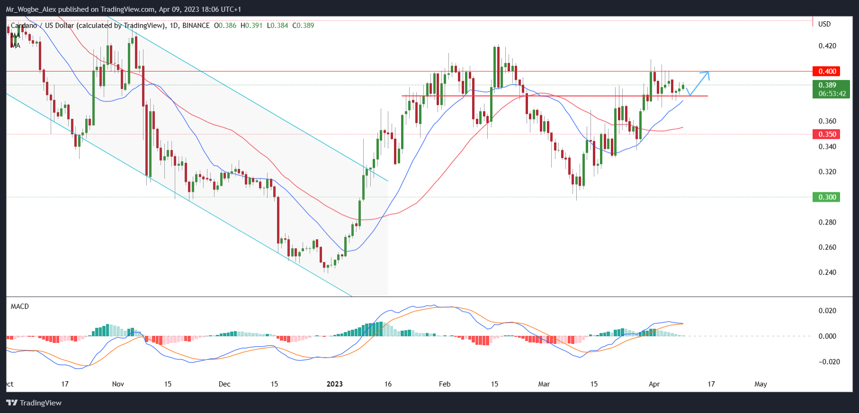
Task: Click the Feb label on the time axis
Action: click(x=445, y=384)
